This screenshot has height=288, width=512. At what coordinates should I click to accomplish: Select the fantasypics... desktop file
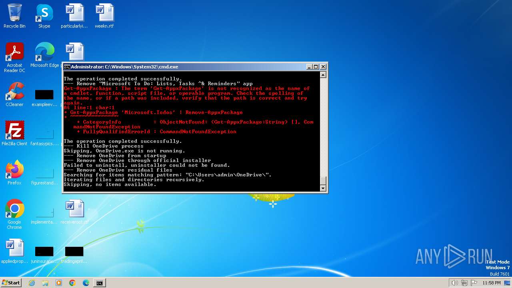point(44,137)
